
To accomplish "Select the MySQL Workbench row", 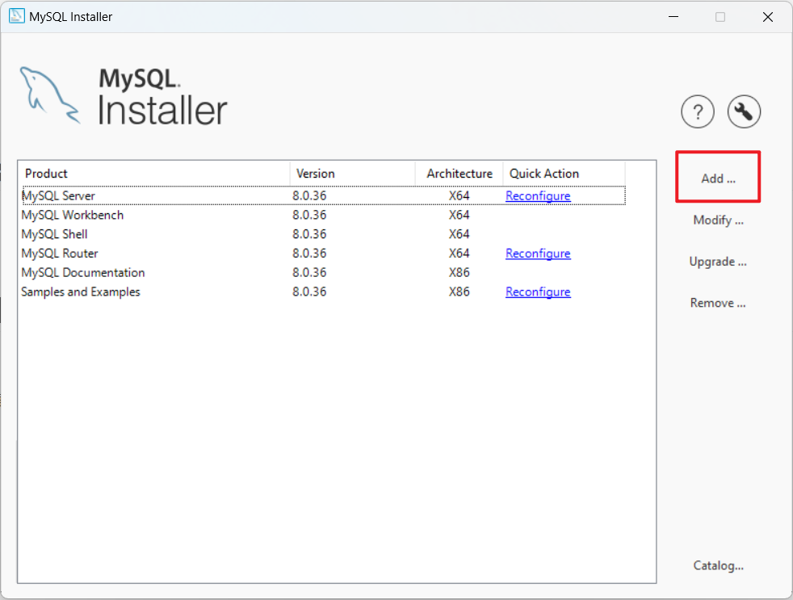I will pos(324,215).
